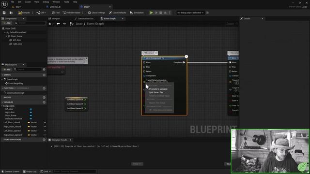
Task: Click the Find button in toolbar
Action: (x=56, y=13)
